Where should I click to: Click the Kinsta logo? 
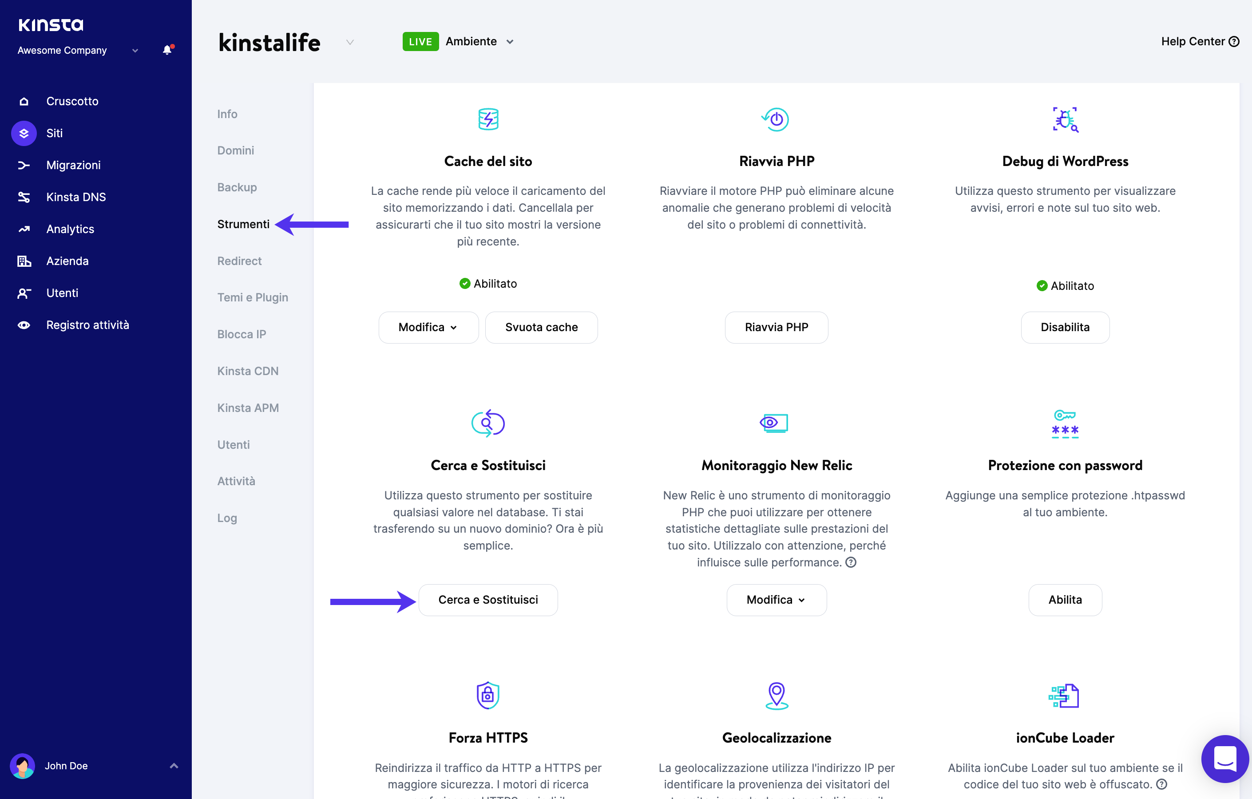point(51,25)
